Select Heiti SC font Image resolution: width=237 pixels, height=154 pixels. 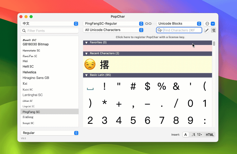click(28, 66)
